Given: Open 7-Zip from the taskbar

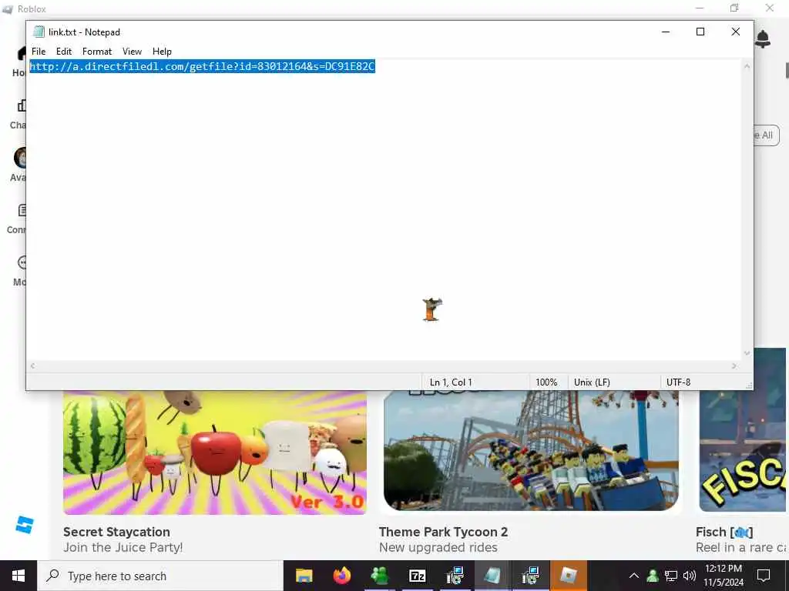Looking at the screenshot, I should (x=417, y=576).
